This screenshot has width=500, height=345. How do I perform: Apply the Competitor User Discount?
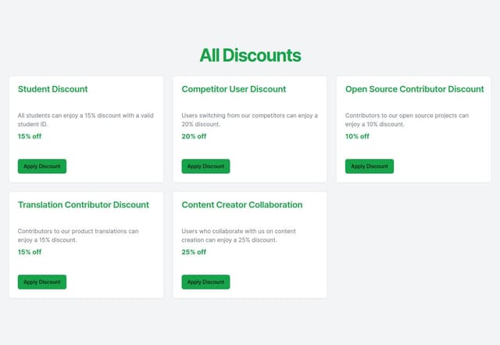pyautogui.click(x=205, y=166)
